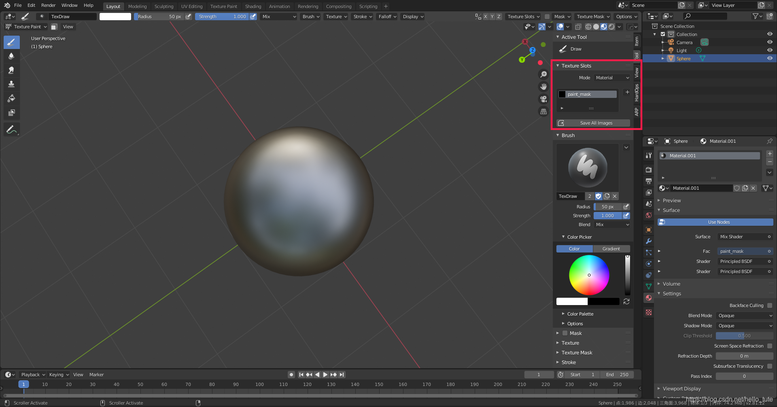Enable Backface Culling checkbox

[x=770, y=305]
